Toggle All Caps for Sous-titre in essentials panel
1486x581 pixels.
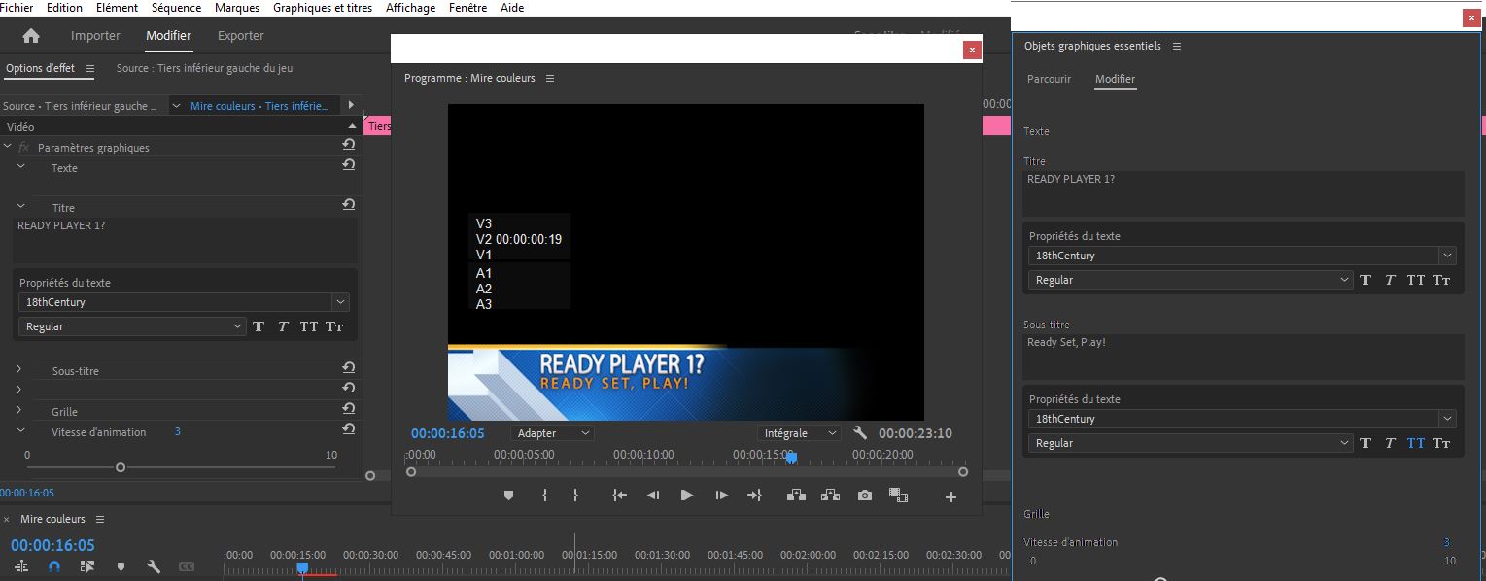click(1415, 443)
